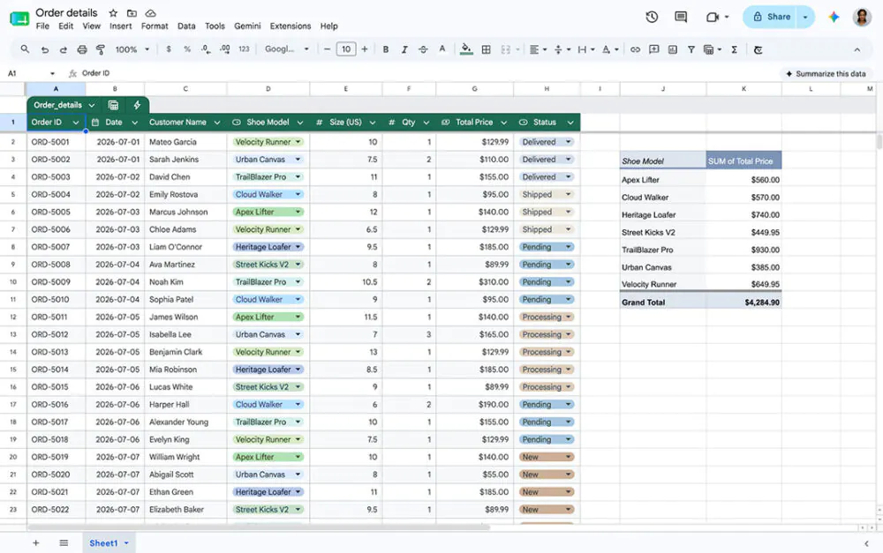Undo the last action

click(x=44, y=49)
